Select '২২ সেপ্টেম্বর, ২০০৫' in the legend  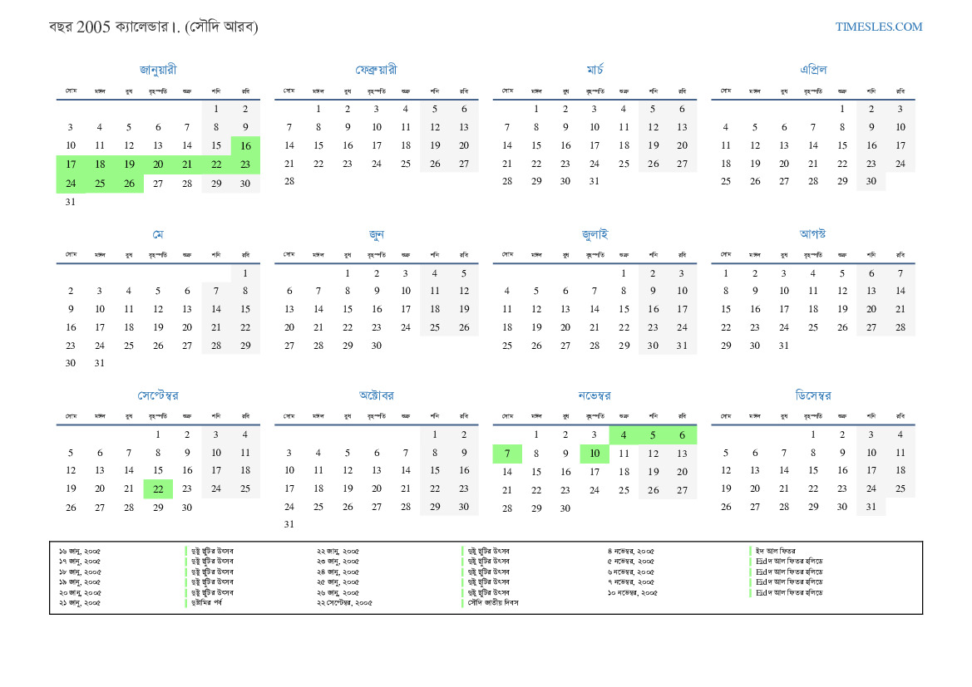click(344, 602)
